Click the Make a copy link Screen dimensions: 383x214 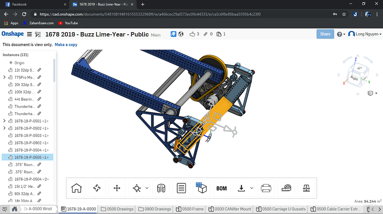pos(66,45)
